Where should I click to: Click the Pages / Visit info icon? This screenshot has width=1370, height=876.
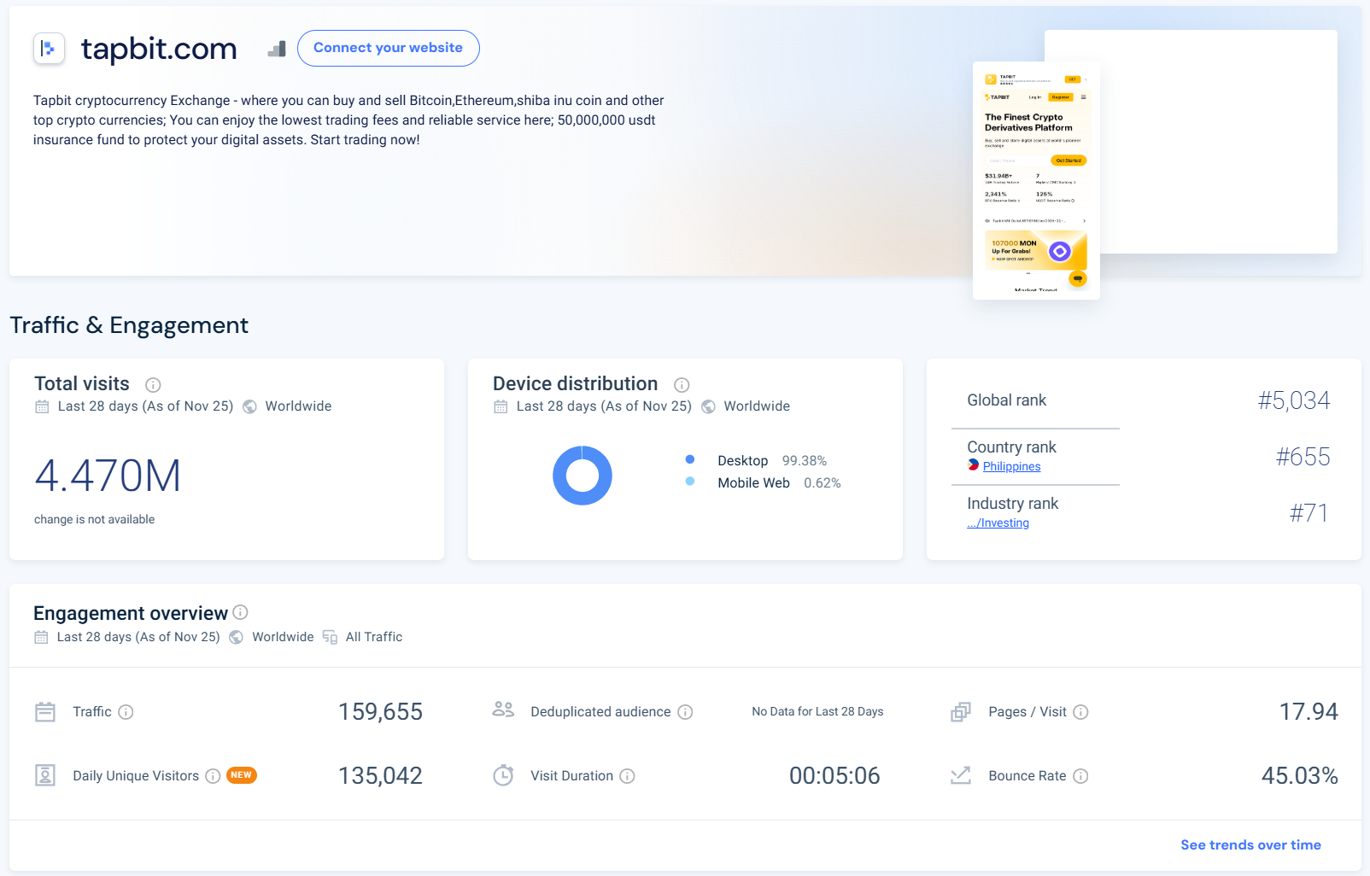pos(1080,712)
